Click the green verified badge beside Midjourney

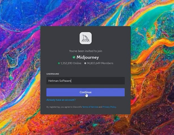74,57
